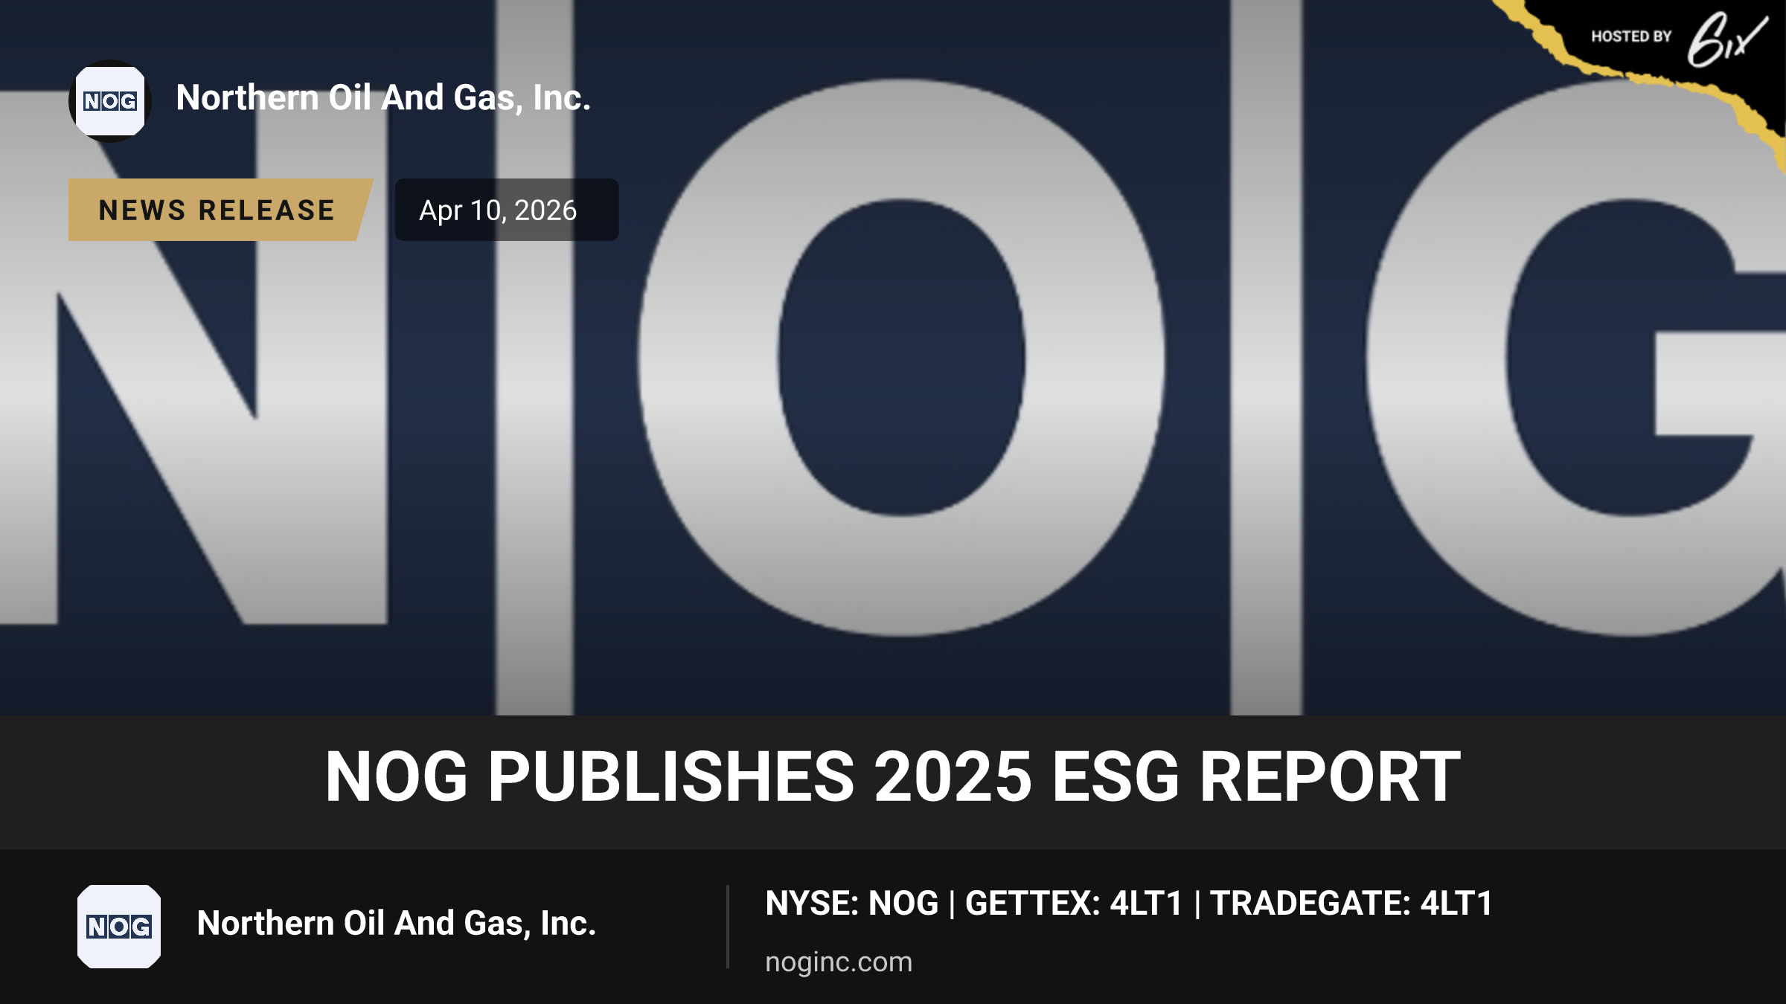Viewport: 1786px width, 1004px height.
Task: Click the vertical bar between O and G
Action: [x=1266, y=357]
